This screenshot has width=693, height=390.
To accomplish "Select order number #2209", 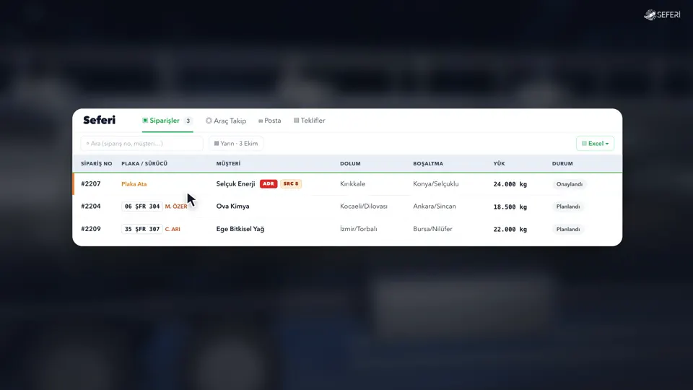I will pos(91,229).
